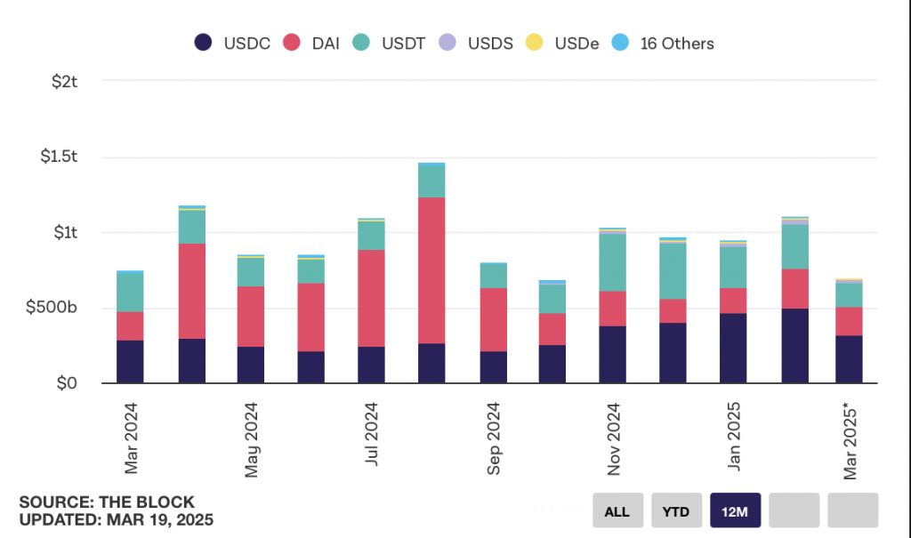
Task: Toggle the DAI legend series
Action: coord(311,43)
